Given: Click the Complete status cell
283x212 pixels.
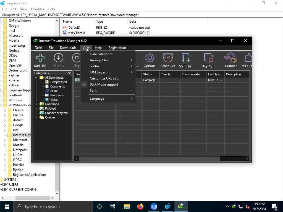Looking at the screenshot, I should 150,80.
